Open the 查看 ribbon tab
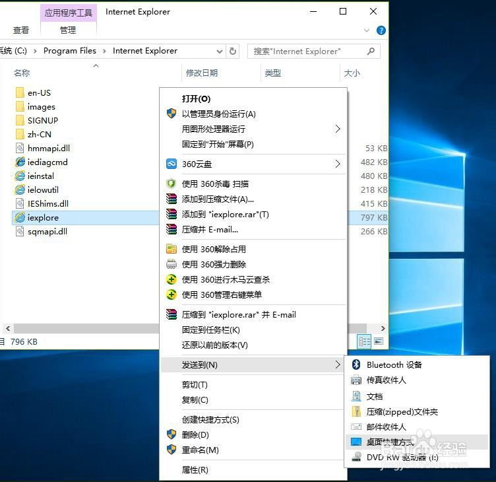The width and height of the screenshot is (496, 482). (x=21, y=30)
